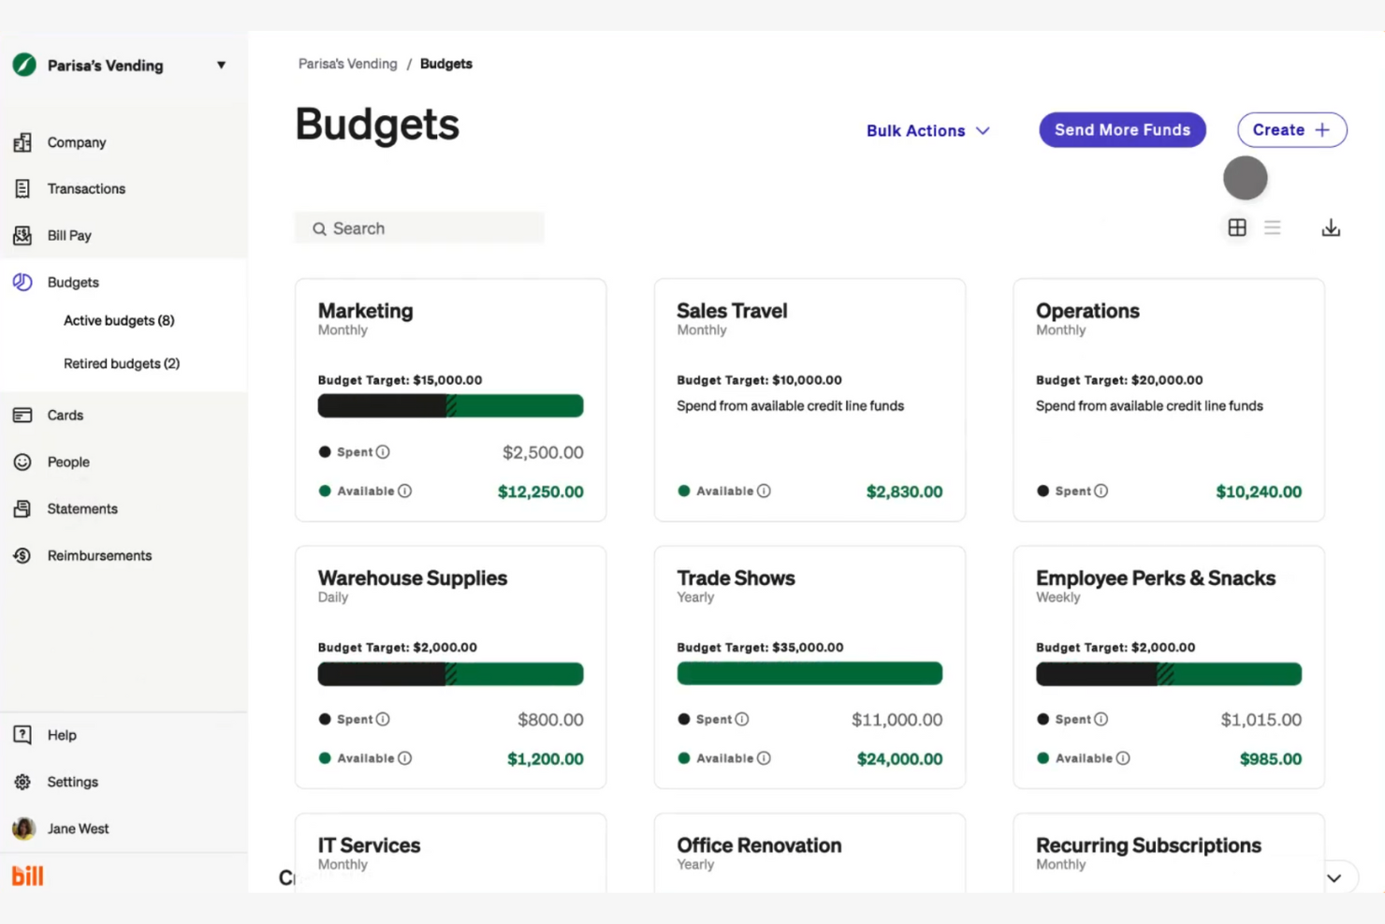Click the Create button
Viewport: 1385px width, 924px height.
pyautogui.click(x=1291, y=129)
